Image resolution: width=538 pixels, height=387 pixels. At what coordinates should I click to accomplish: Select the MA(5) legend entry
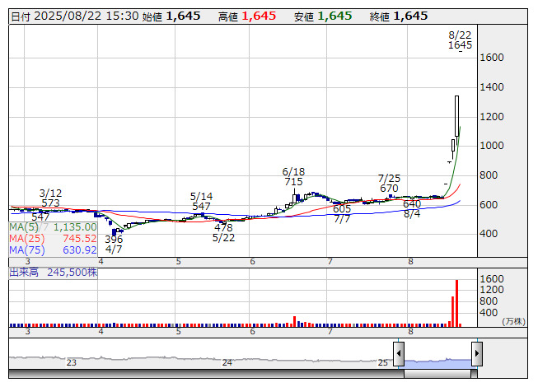coord(54,227)
